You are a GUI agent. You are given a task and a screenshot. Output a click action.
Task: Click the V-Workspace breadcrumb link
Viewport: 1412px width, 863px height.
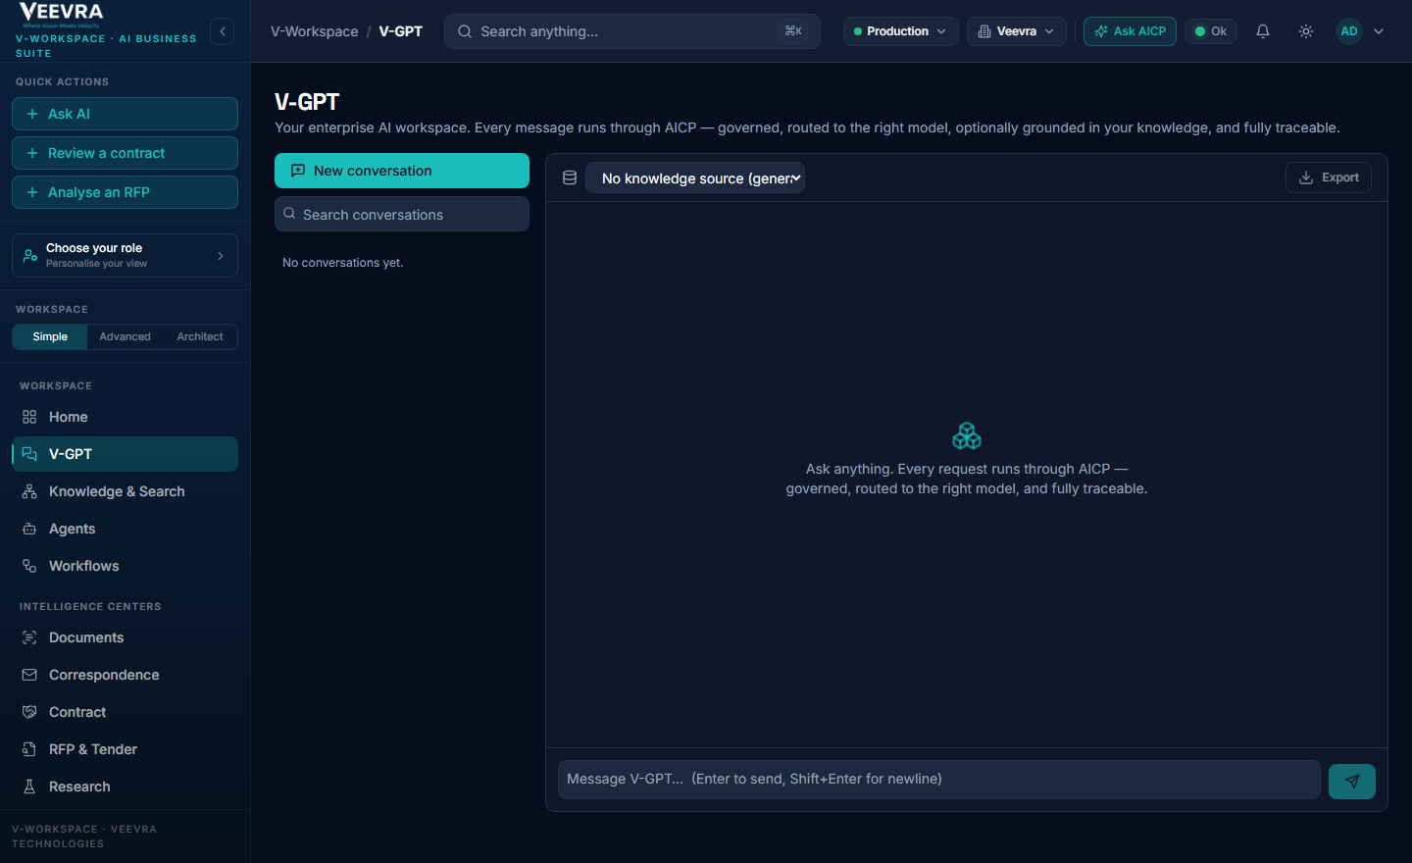tap(315, 31)
